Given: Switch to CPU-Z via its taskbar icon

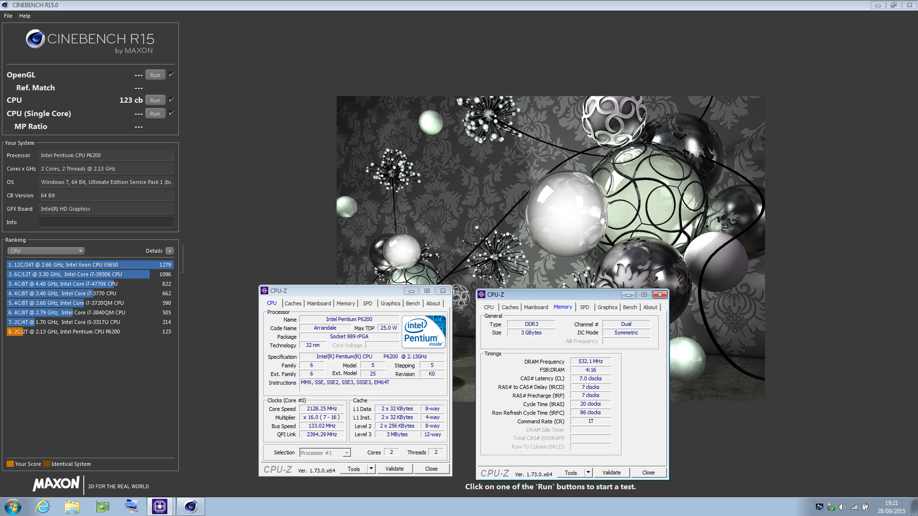Looking at the screenshot, I should (x=160, y=506).
